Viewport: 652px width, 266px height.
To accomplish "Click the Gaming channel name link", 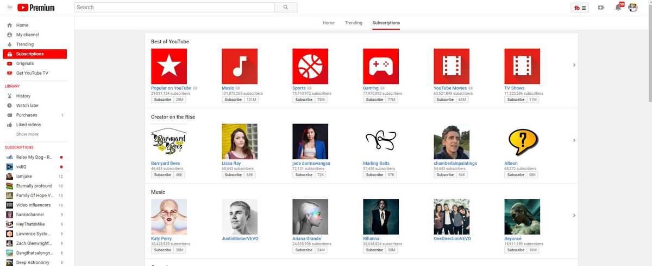I will [x=371, y=88].
